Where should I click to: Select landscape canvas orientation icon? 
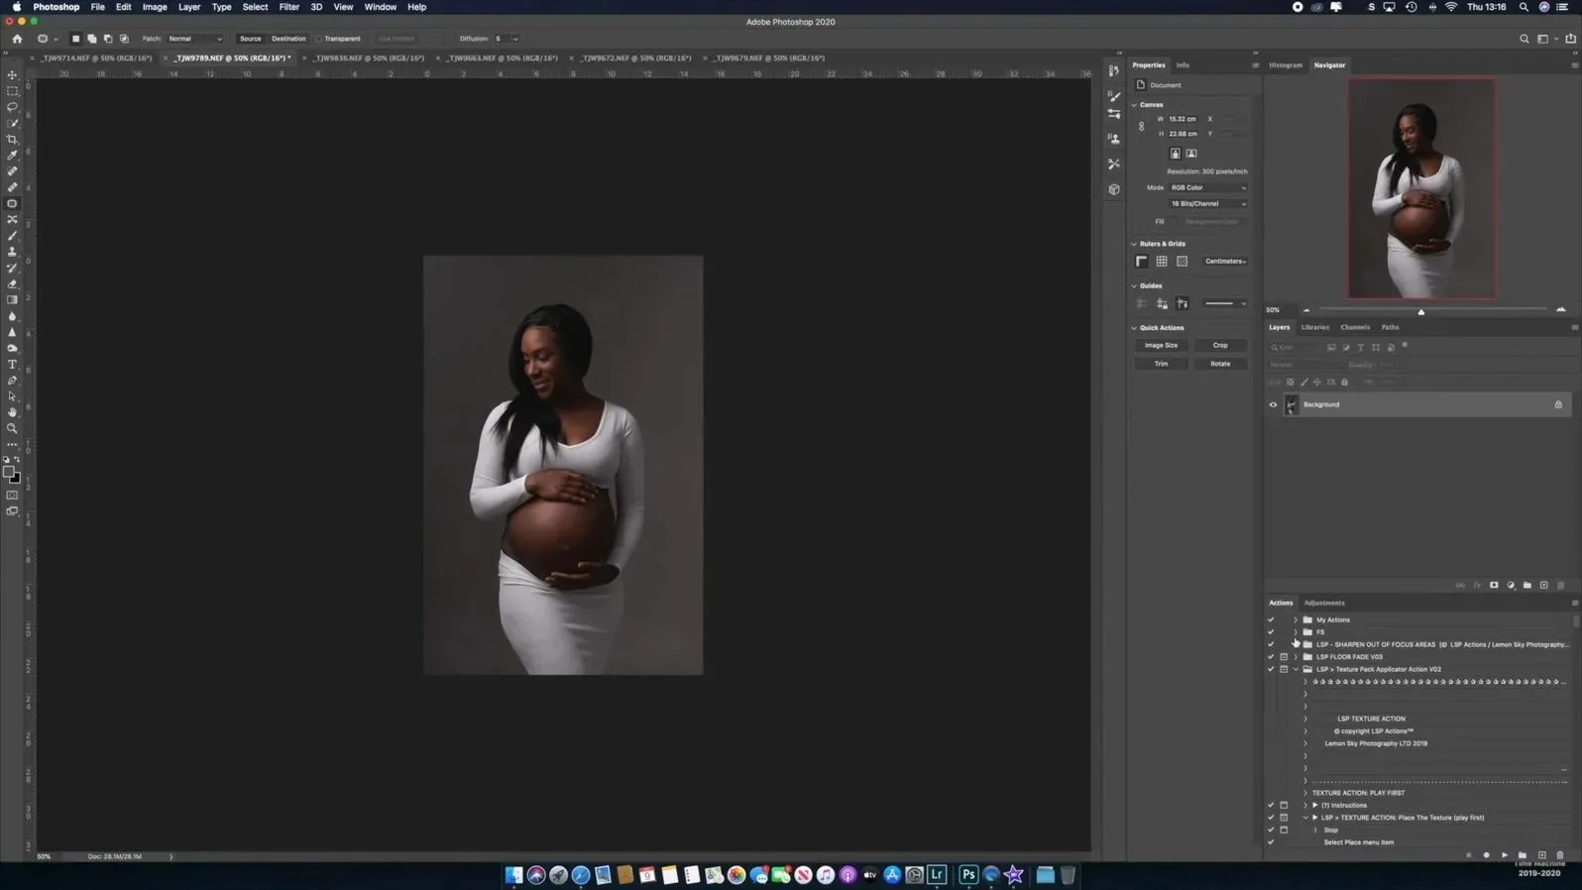pos(1191,154)
